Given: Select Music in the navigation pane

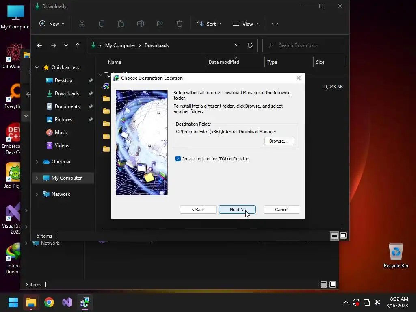Looking at the screenshot, I should [x=61, y=132].
